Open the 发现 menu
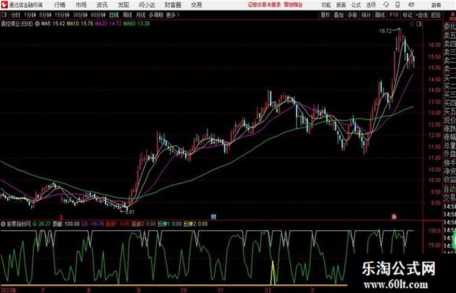The width and height of the screenshot is (456, 293). coord(124,5)
